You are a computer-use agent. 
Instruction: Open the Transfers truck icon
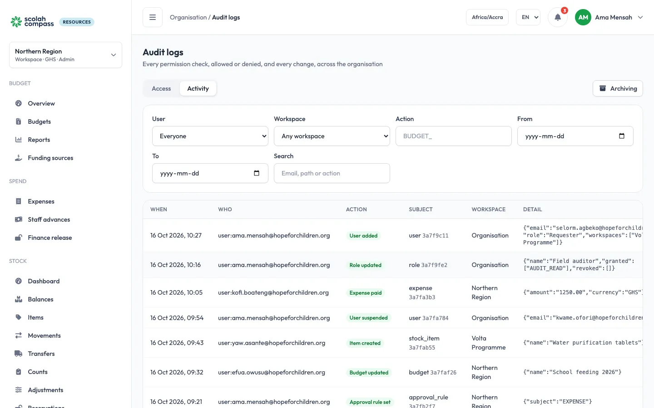pos(19,354)
